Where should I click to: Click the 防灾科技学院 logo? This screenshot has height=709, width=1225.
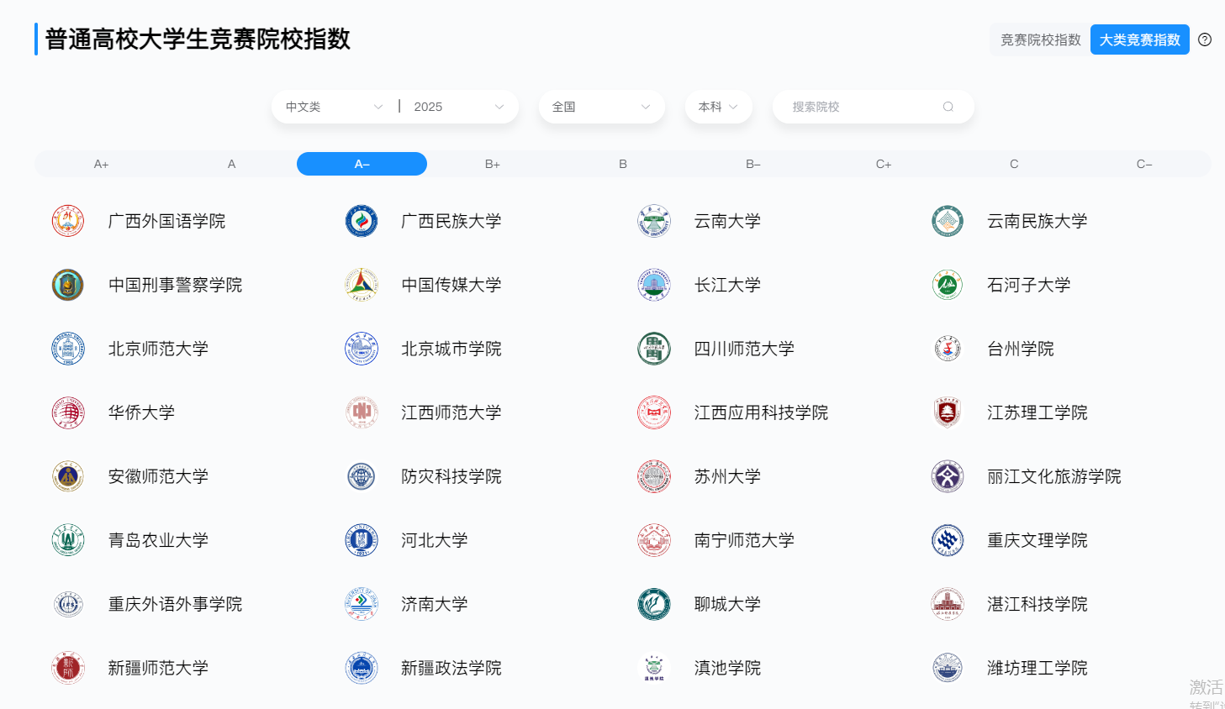coord(362,476)
